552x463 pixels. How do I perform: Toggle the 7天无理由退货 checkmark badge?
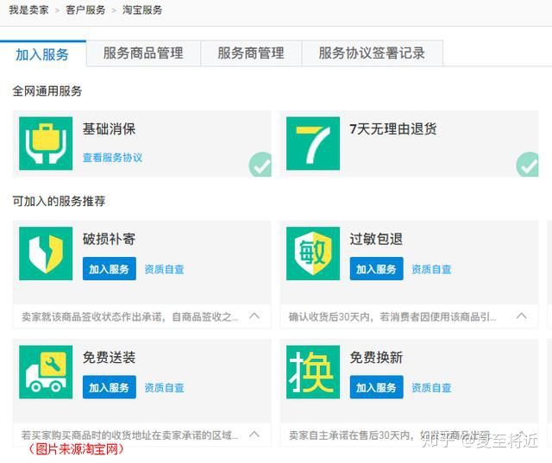coord(527,164)
